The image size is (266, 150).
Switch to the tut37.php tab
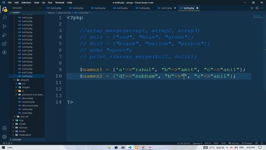point(167,8)
